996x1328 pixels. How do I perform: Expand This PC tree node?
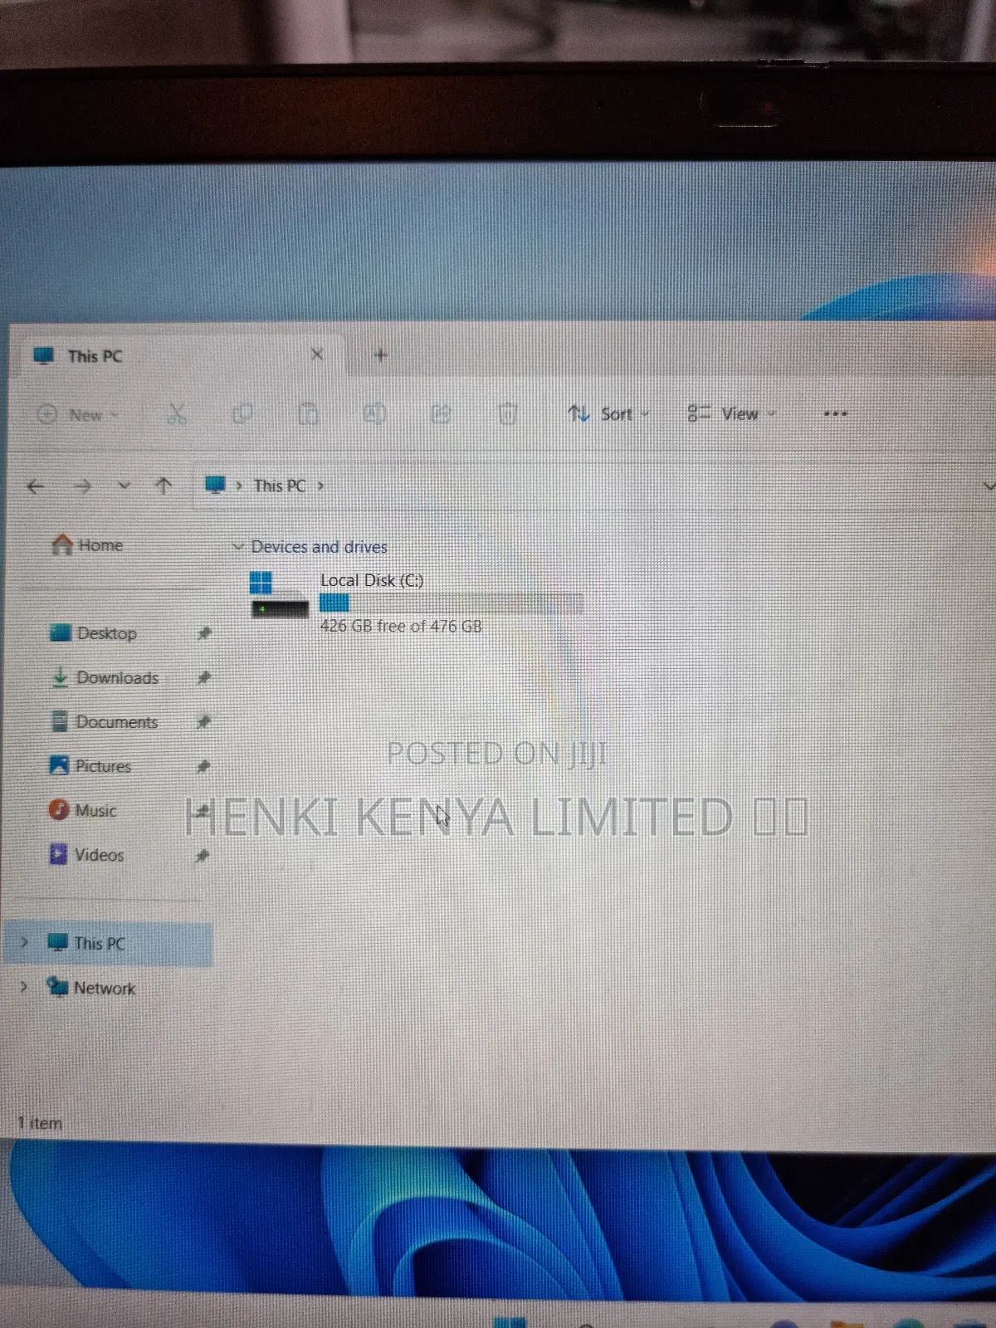[24, 942]
